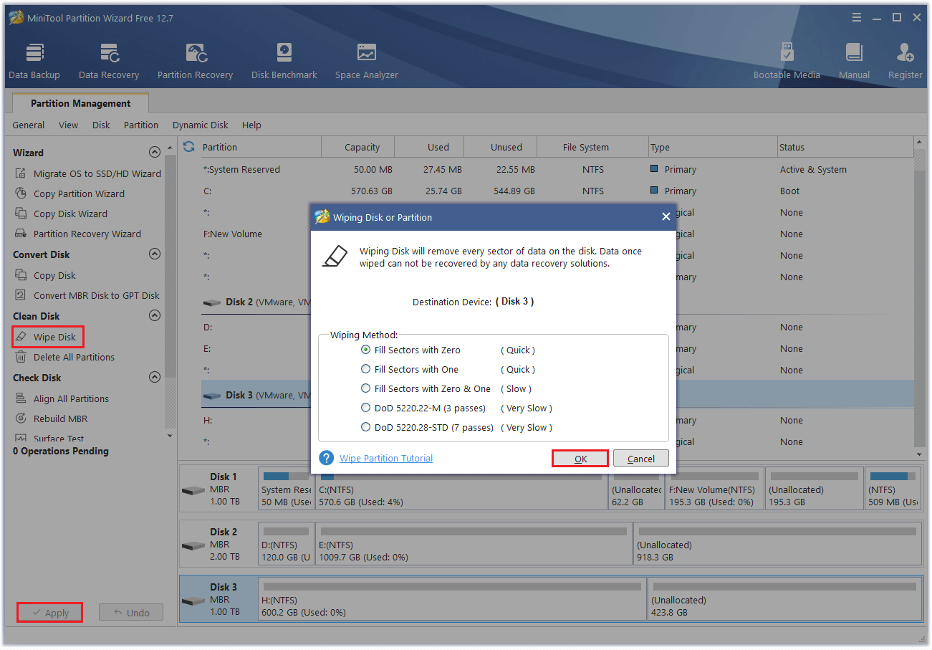Viewport: 932px width, 650px height.
Task: Open Wipe Partition Tutorial link
Action: pyautogui.click(x=386, y=458)
